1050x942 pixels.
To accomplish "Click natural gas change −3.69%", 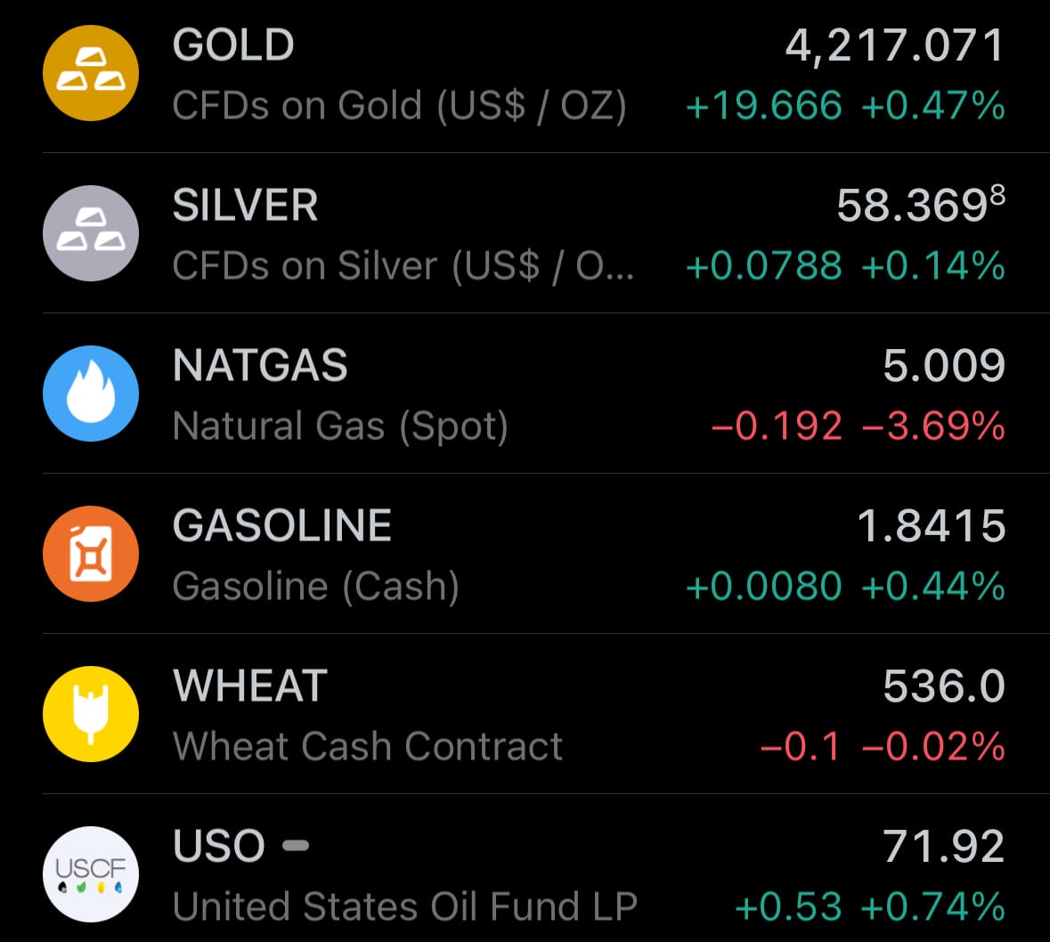I will tap(933, 426).
